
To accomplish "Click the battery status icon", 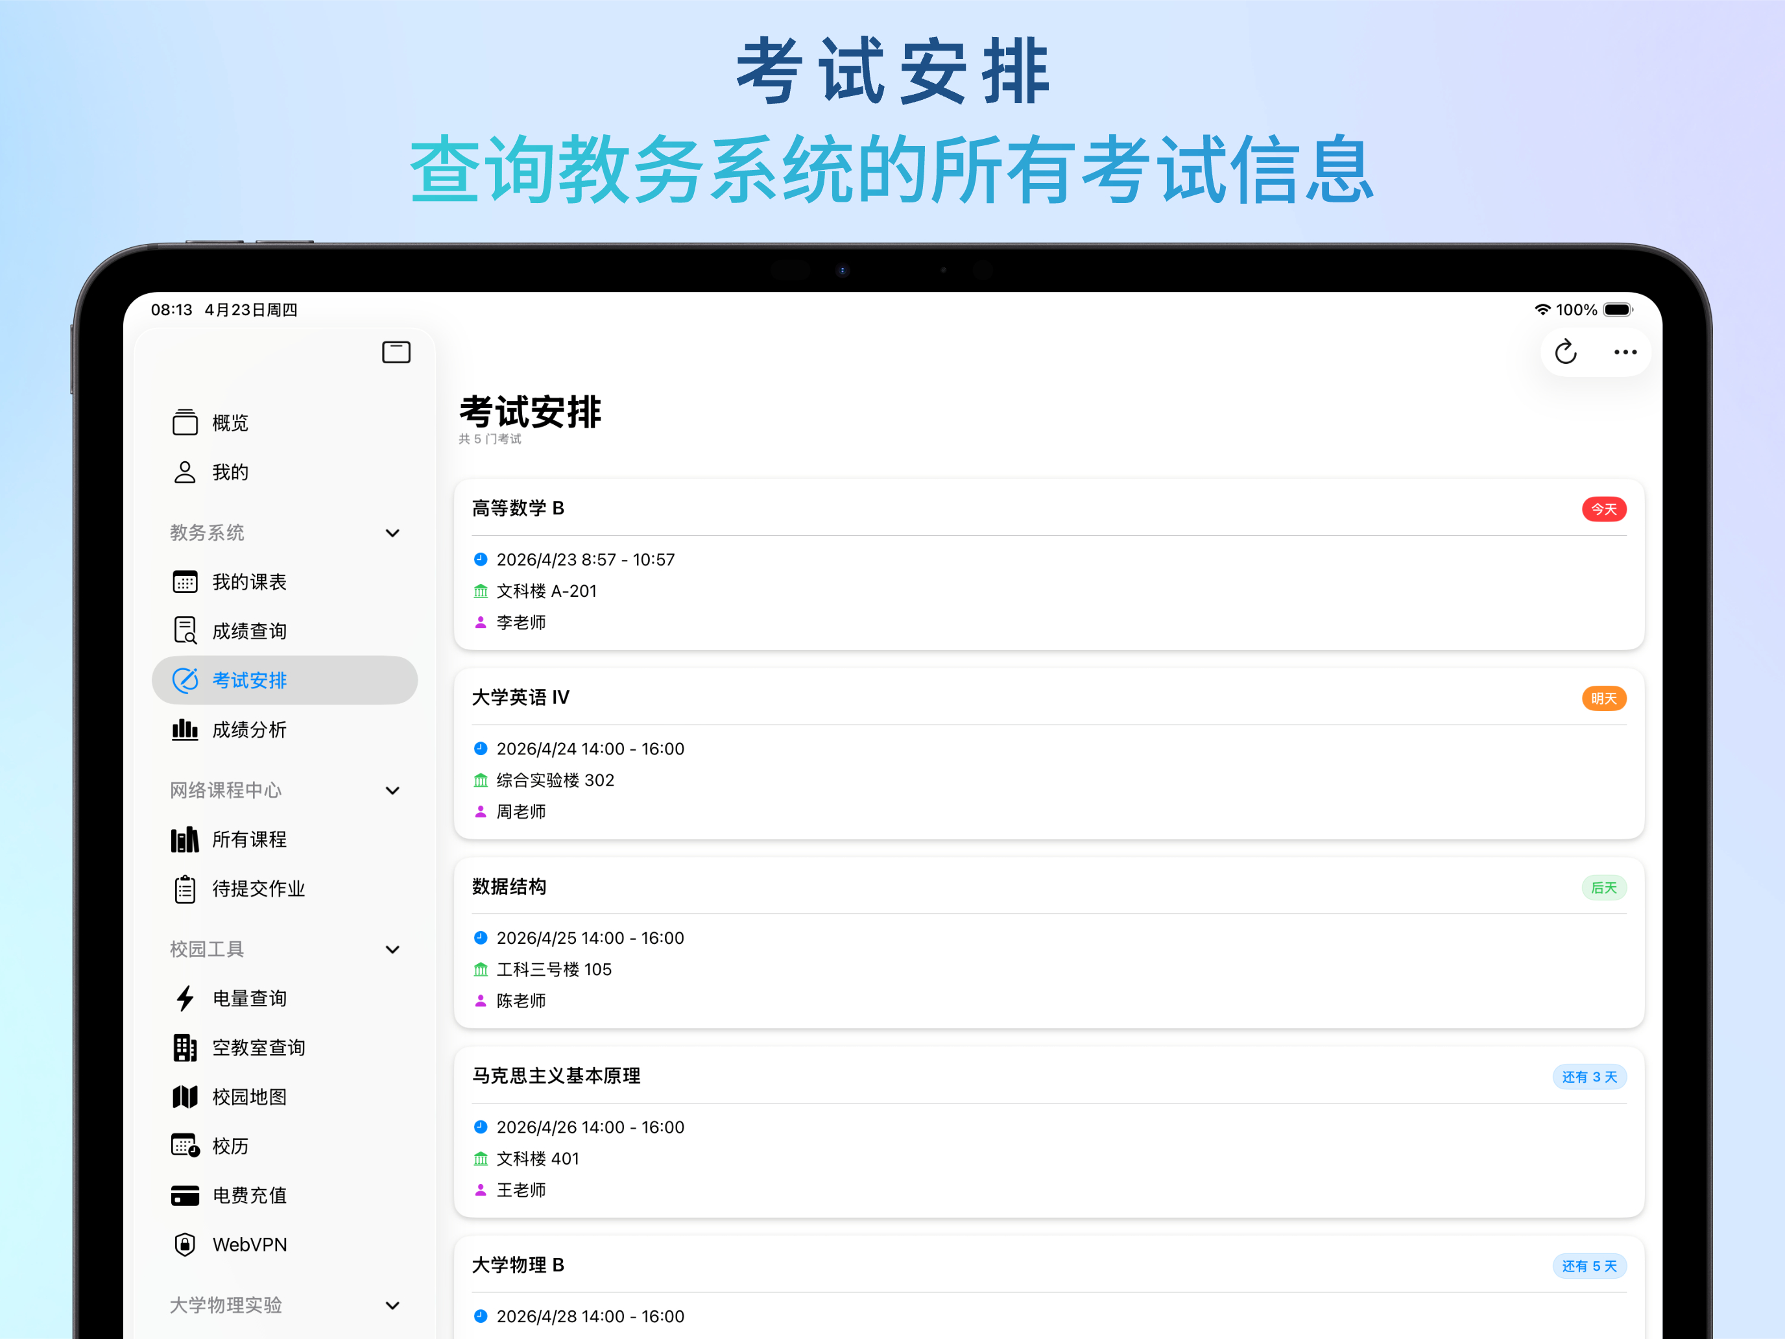I will pos(1618,310).
